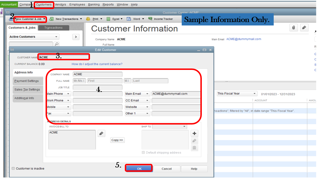Click the Company Name field
The width and height of the screenshot is (317, 178).
[x=97, y=74]
